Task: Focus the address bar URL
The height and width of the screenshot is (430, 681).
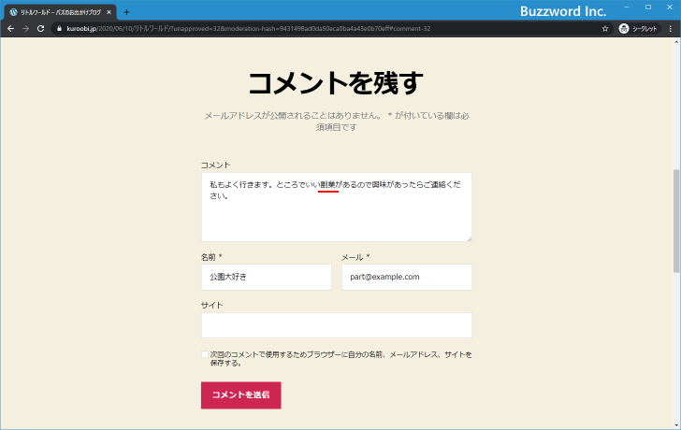Action: pos(249,29)
